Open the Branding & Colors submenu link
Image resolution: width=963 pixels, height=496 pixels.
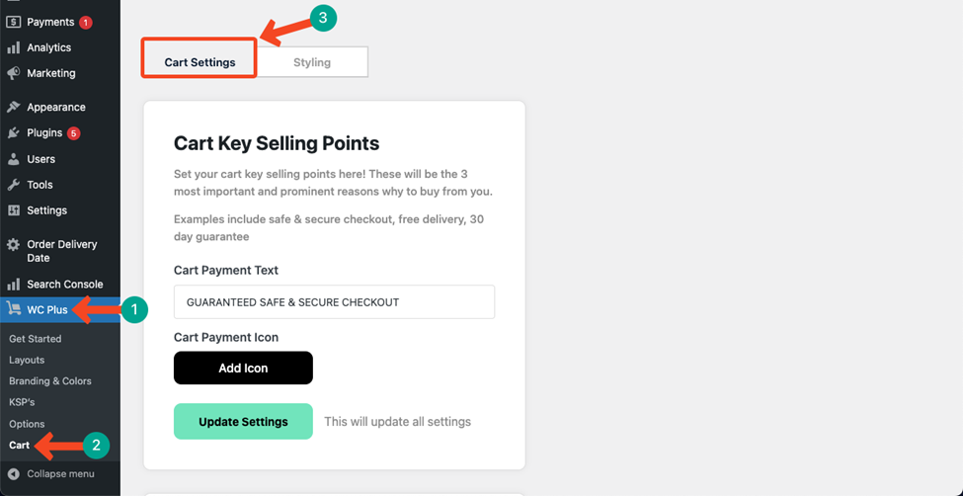pos(50,381)
